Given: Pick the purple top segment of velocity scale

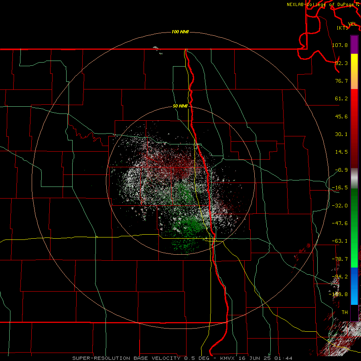Looking at the screenshot, I should tap(354, 45).
